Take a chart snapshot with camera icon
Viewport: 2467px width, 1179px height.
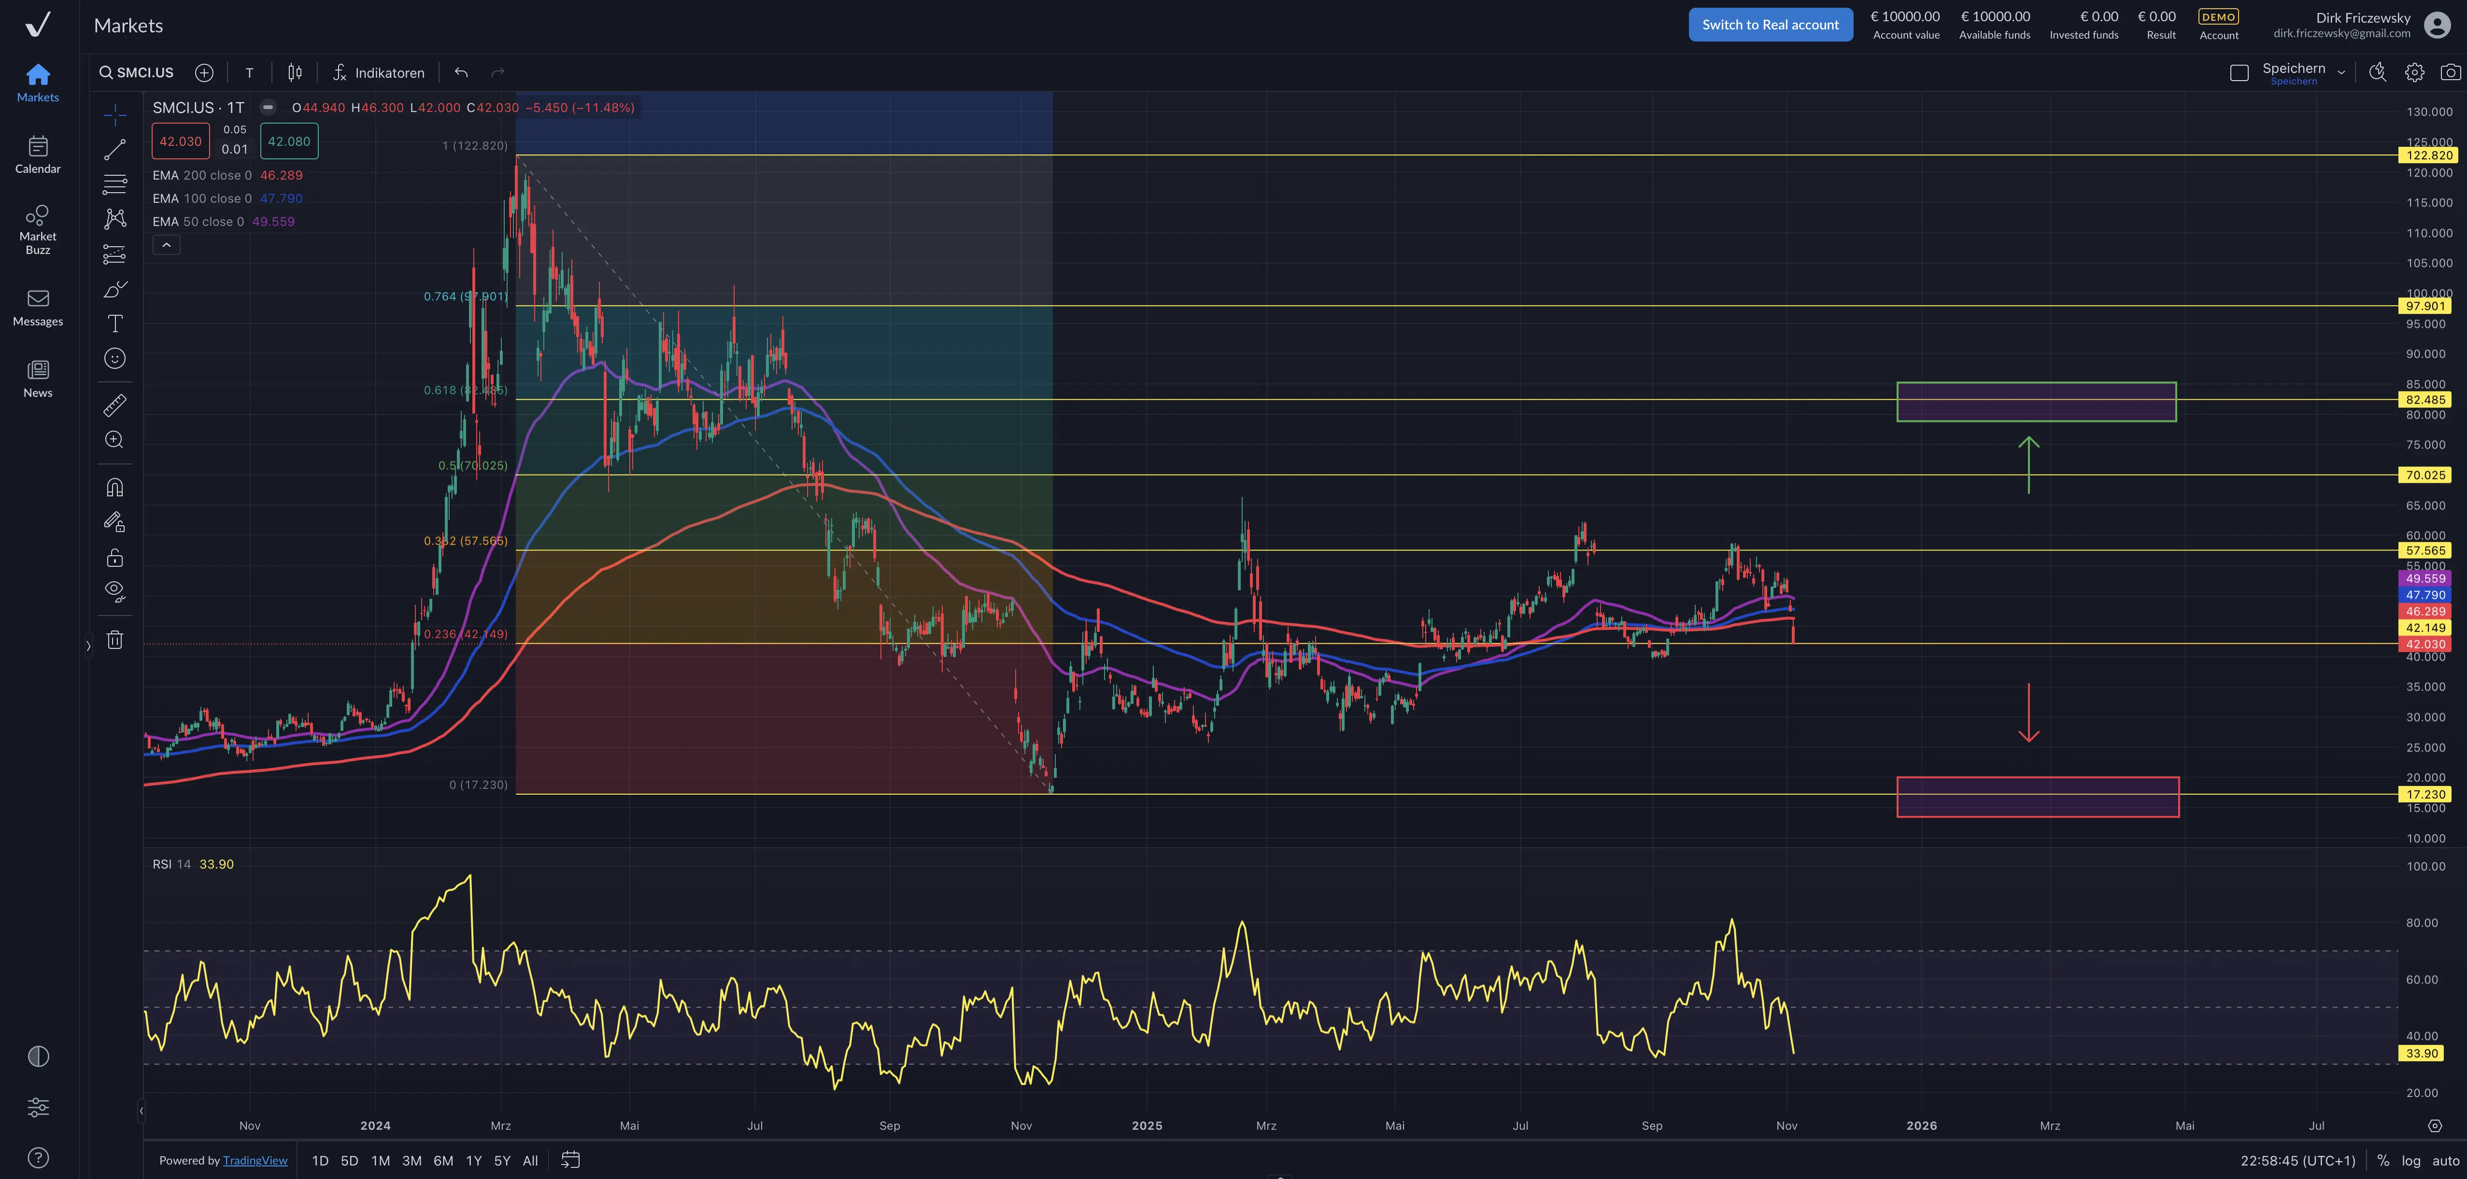(x=2450, y=73)
